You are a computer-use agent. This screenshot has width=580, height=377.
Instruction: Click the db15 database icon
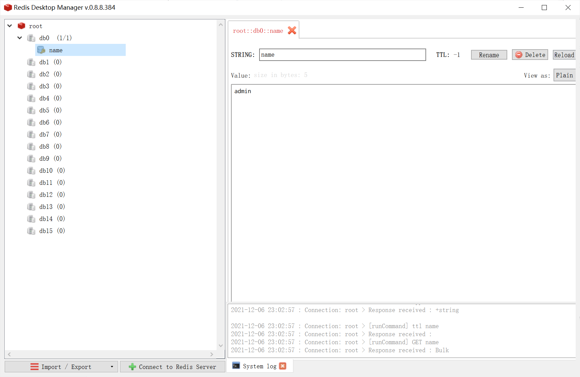(31, 231)
